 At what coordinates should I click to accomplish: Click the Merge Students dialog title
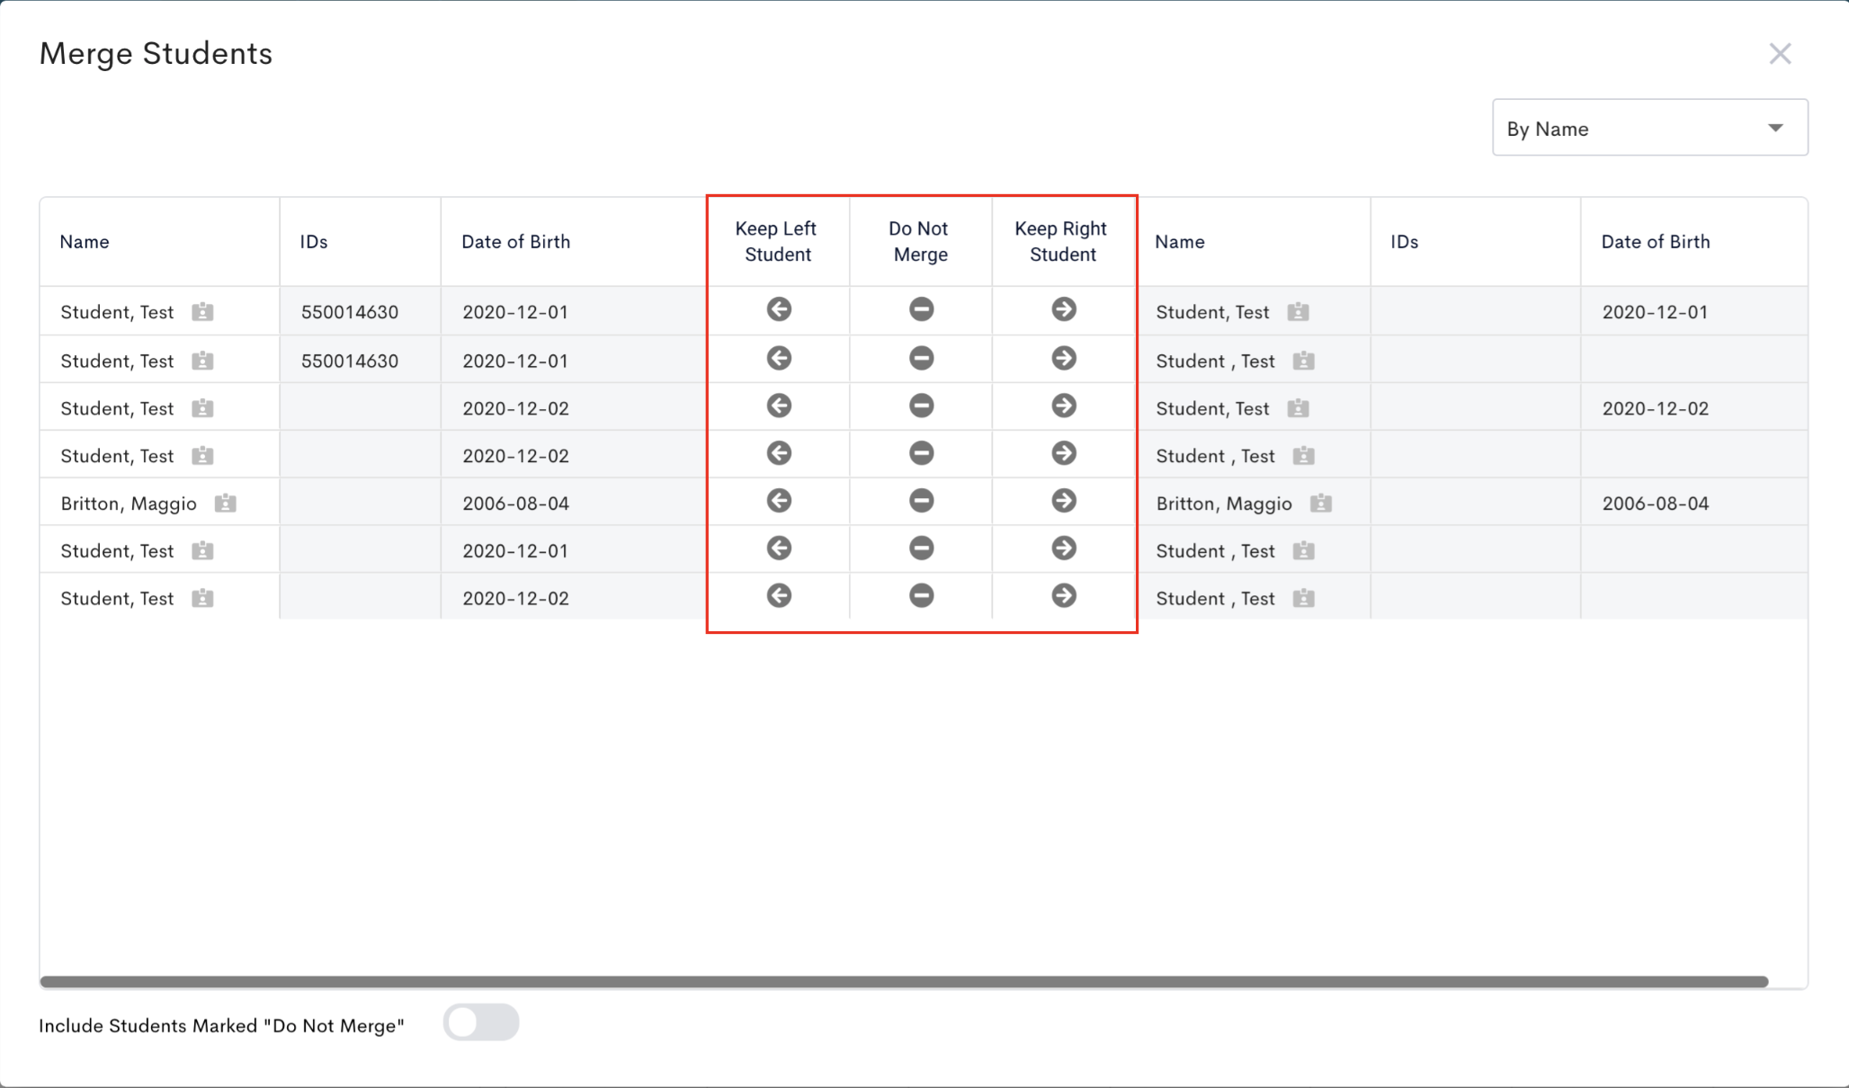[x=156, y=54]
